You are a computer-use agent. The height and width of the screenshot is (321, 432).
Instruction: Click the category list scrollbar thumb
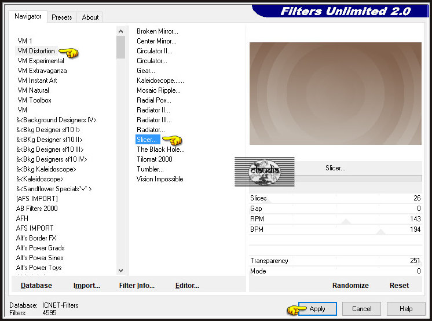click(x=120, y=47)
